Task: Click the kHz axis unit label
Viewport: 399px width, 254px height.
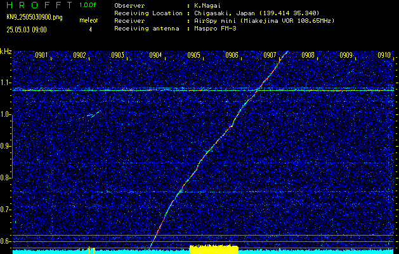Action: click(6, 51)
